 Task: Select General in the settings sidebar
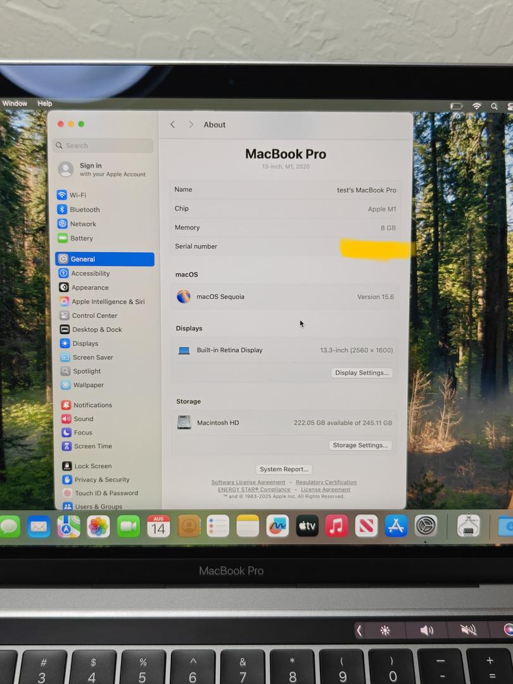(x=104, y=259)
